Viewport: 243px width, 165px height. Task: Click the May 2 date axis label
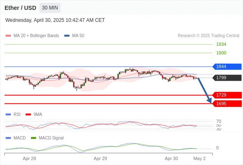(199, 158)
